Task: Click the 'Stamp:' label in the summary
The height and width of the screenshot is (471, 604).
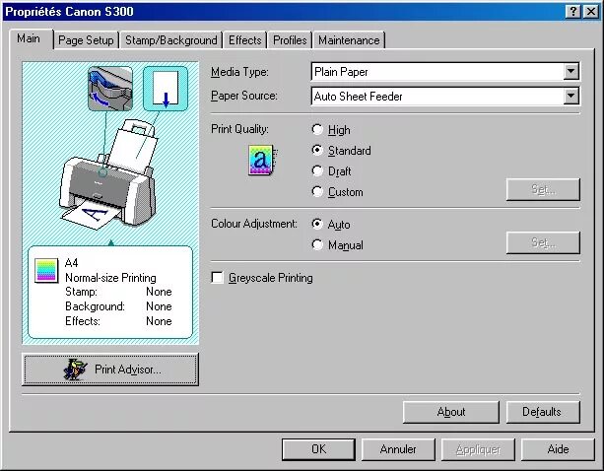Action: pos(81,292)
